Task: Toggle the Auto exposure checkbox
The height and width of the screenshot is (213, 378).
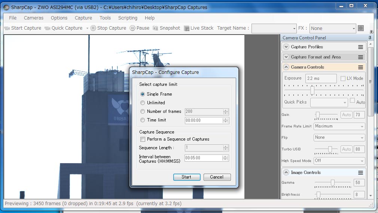Action: point(352,101)
